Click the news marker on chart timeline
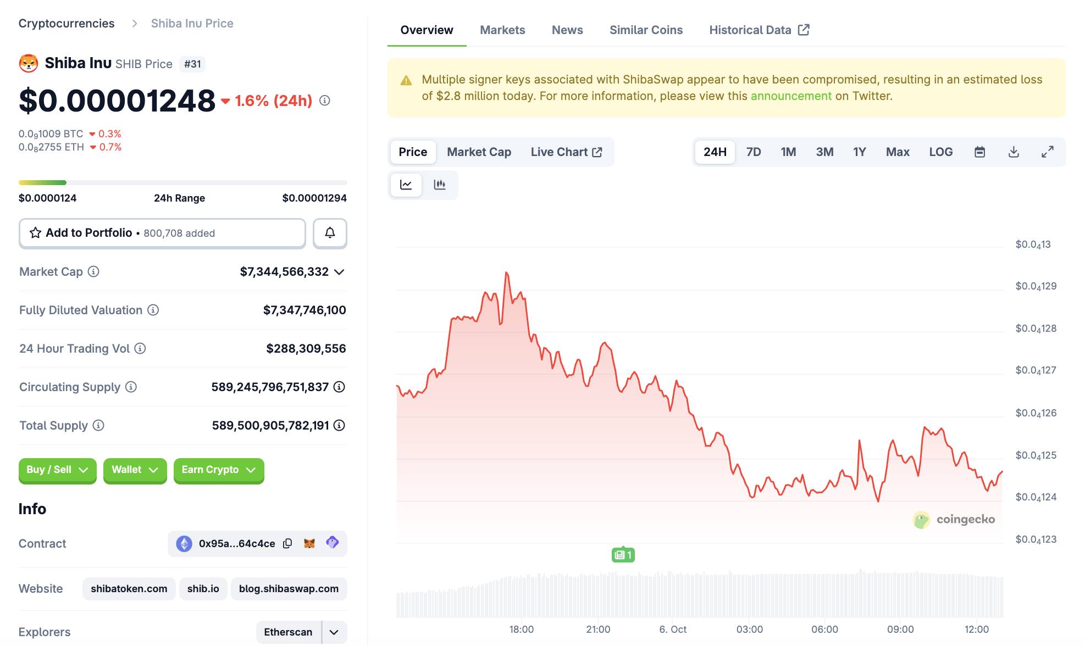 623,555
